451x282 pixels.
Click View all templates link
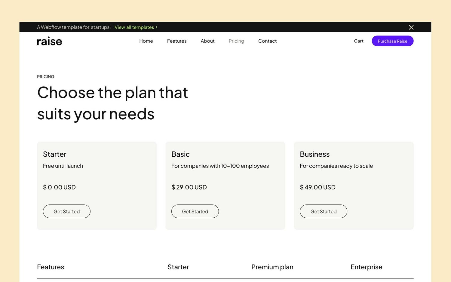[x=135, y=27]
